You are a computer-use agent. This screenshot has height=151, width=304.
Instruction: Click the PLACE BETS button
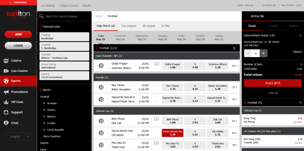[273, 83]
